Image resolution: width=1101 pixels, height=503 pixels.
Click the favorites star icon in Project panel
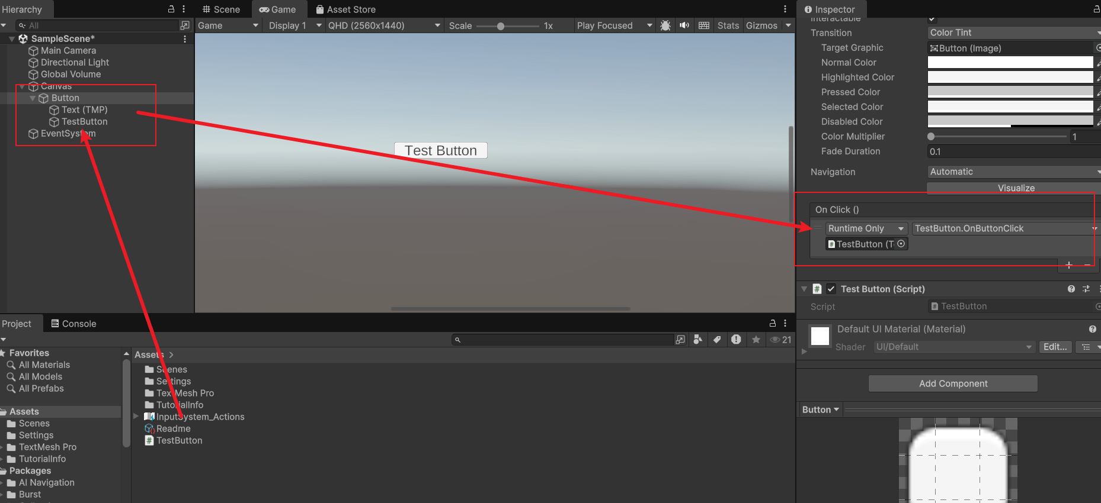point(756,340)
